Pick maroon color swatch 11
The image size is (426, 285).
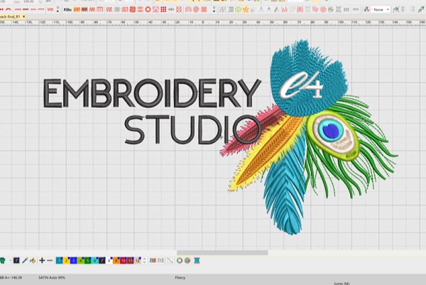click(x=130, y=261)
